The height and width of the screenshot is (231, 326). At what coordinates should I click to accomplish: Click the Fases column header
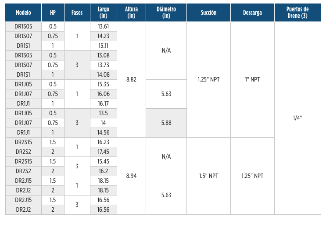(x=77, y=12)
